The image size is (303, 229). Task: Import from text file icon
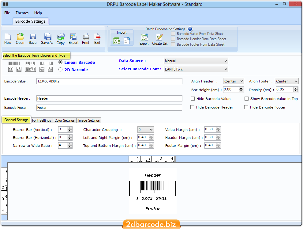(x=127, y=41)
